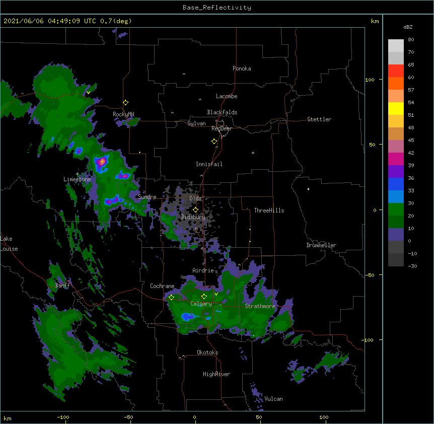
Task: Click the Strathmore city label
Action: (260, 306)
